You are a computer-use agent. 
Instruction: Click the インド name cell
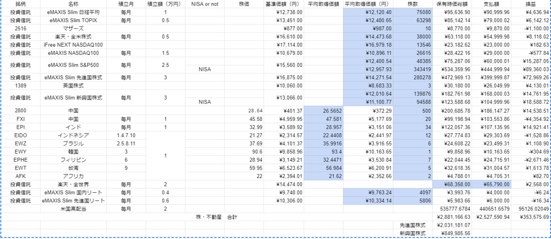[73, 127]
